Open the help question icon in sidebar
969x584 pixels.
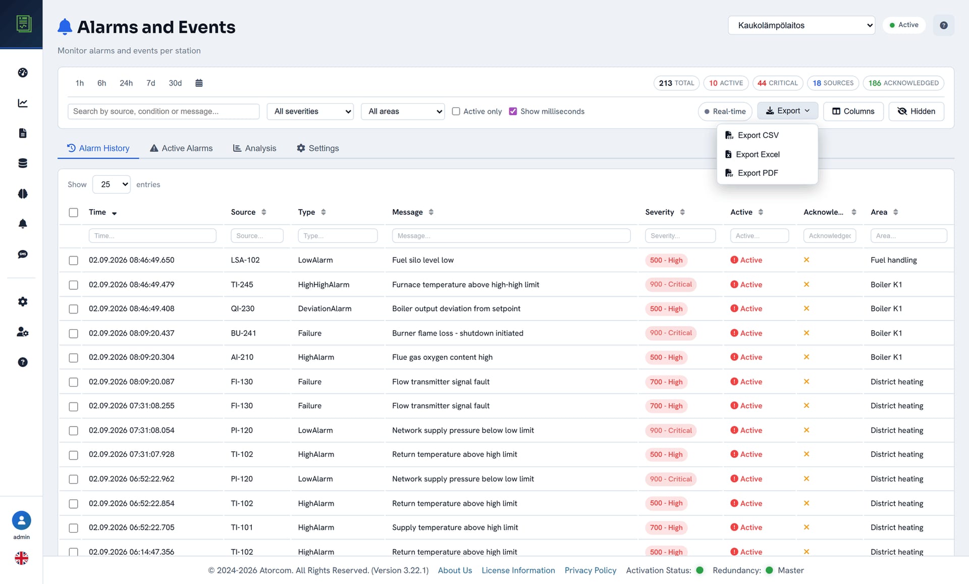tap(23, 362)
